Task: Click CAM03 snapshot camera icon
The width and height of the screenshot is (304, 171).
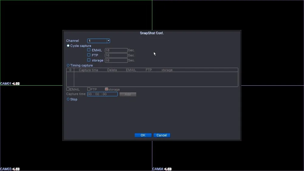Action: point(18,169)
